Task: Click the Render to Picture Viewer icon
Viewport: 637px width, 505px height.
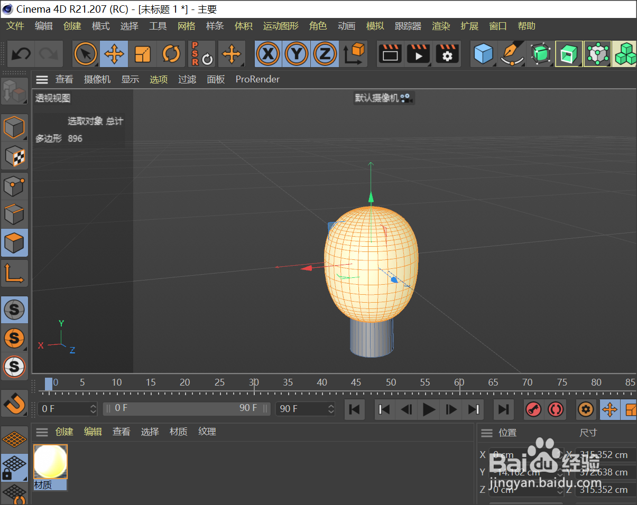Action: (x=418, y=53)
